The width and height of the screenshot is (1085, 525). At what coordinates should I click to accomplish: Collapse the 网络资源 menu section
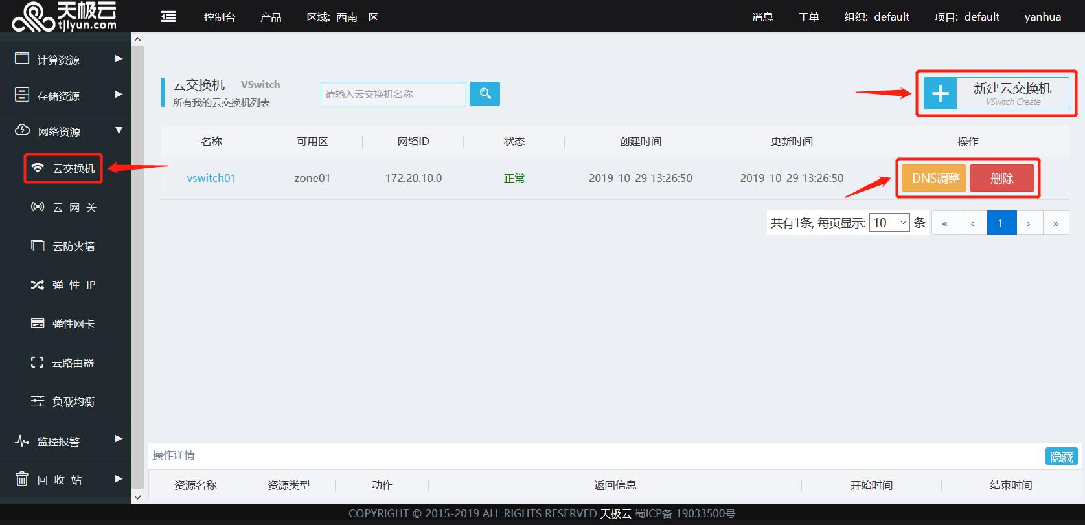click(65, 131)
